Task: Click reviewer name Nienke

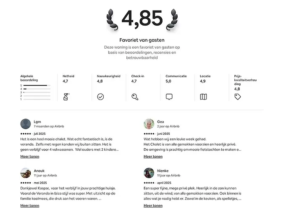Action: (163, 171)
